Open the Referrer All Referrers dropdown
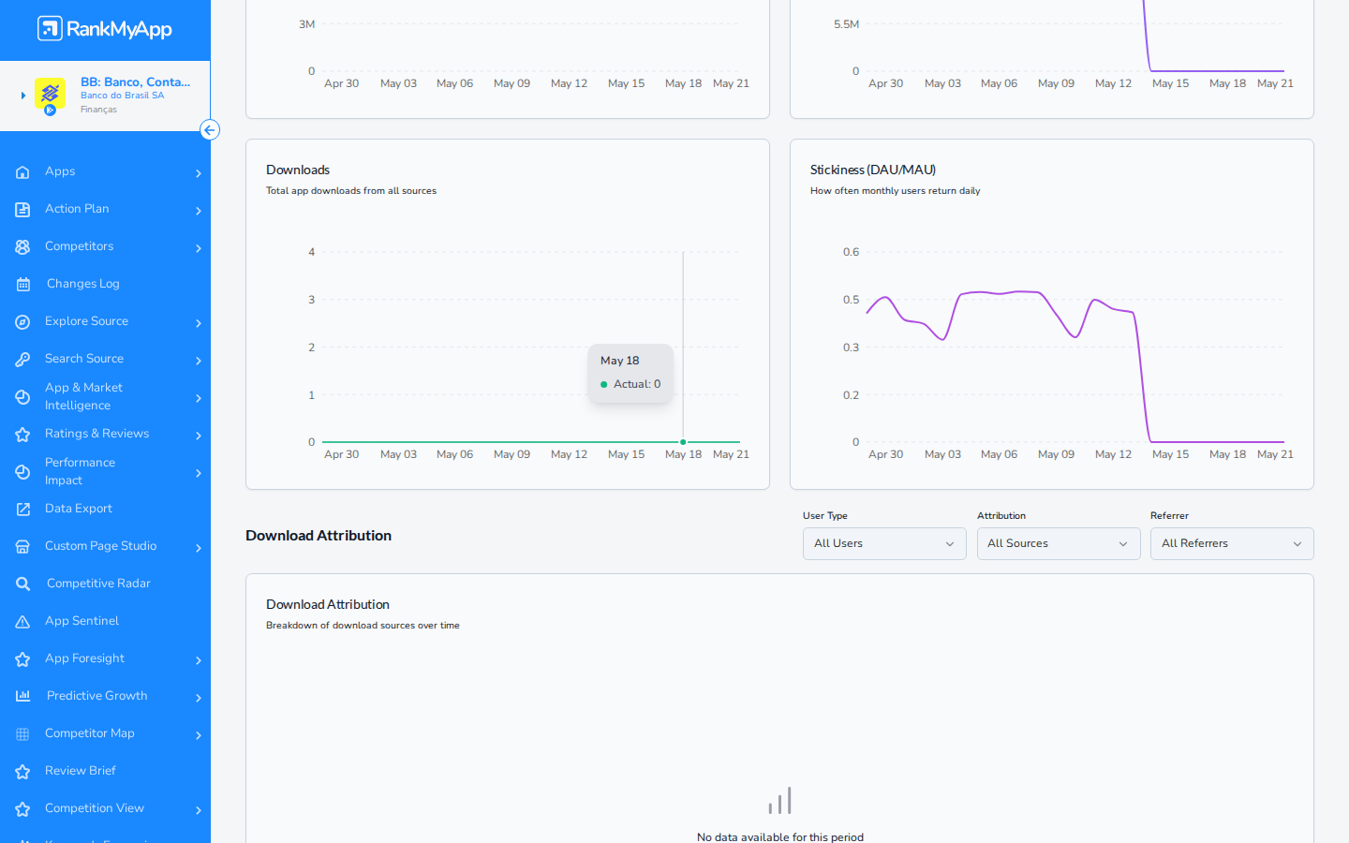 pyautogui.click(x=1232, y=544)
